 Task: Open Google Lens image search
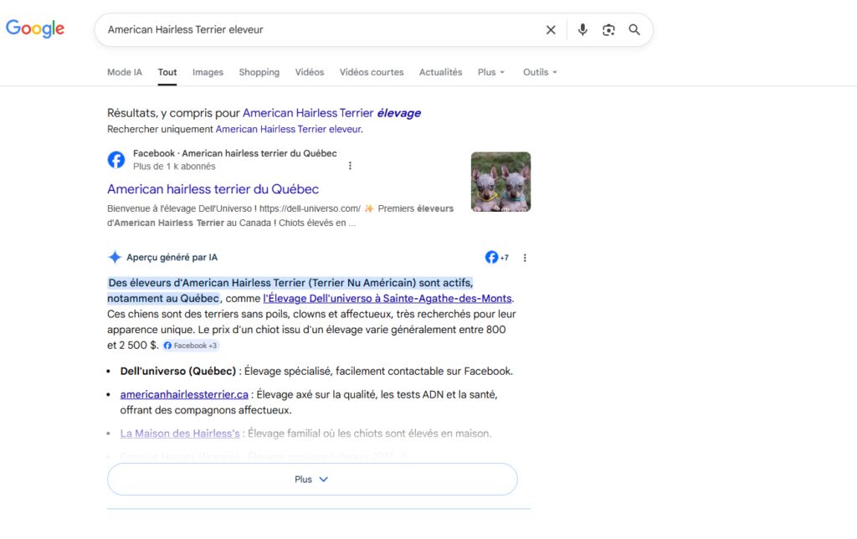coord(608,29)
